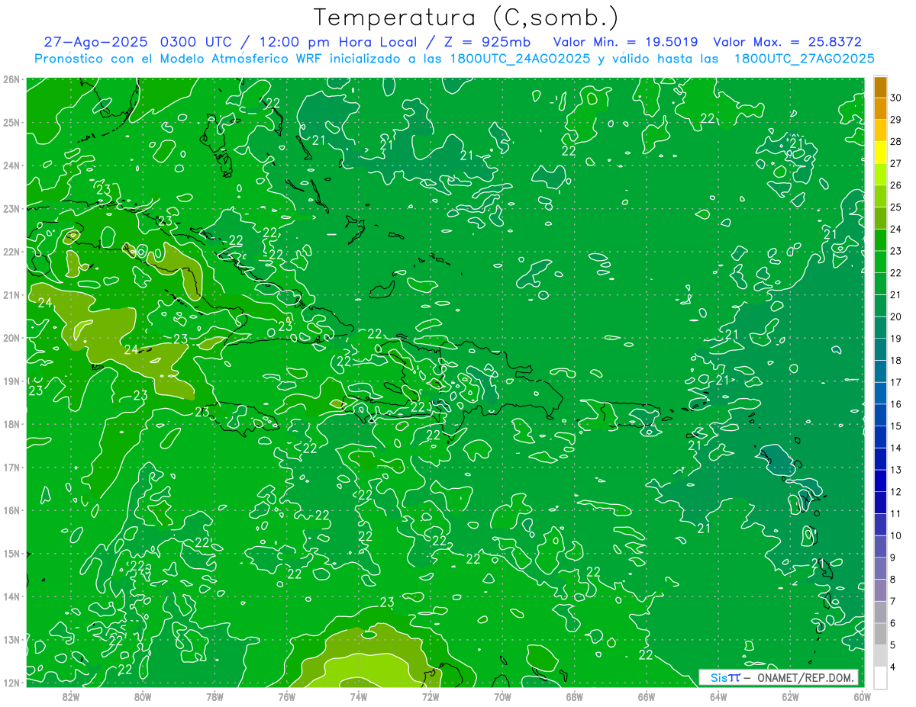Pick the teal swatch between 18 and 19
Image resolution: width=916 pixels, height=707 pixels.
coord(880,349)
